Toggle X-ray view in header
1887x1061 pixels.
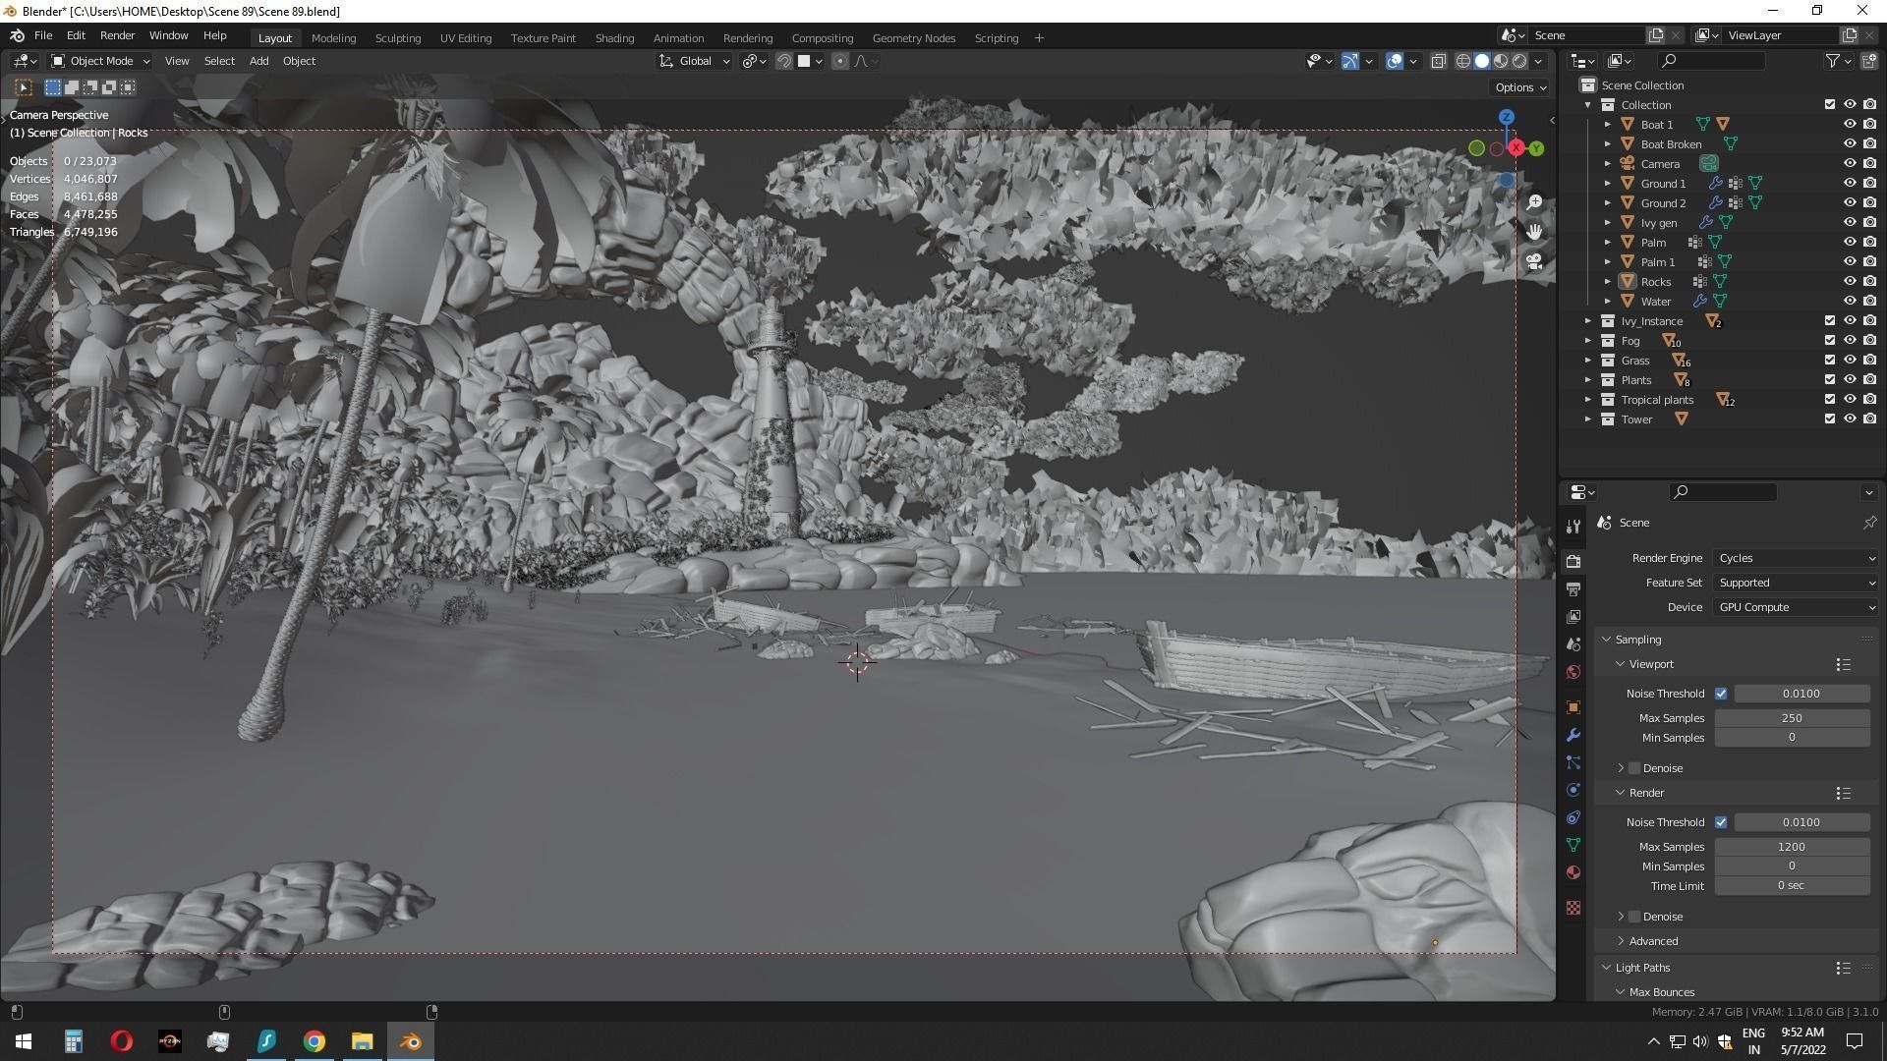point(1438,61)
